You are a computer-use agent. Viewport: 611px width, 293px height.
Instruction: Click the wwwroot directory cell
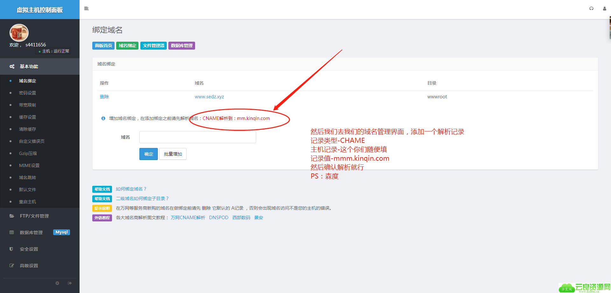point(437,97)
